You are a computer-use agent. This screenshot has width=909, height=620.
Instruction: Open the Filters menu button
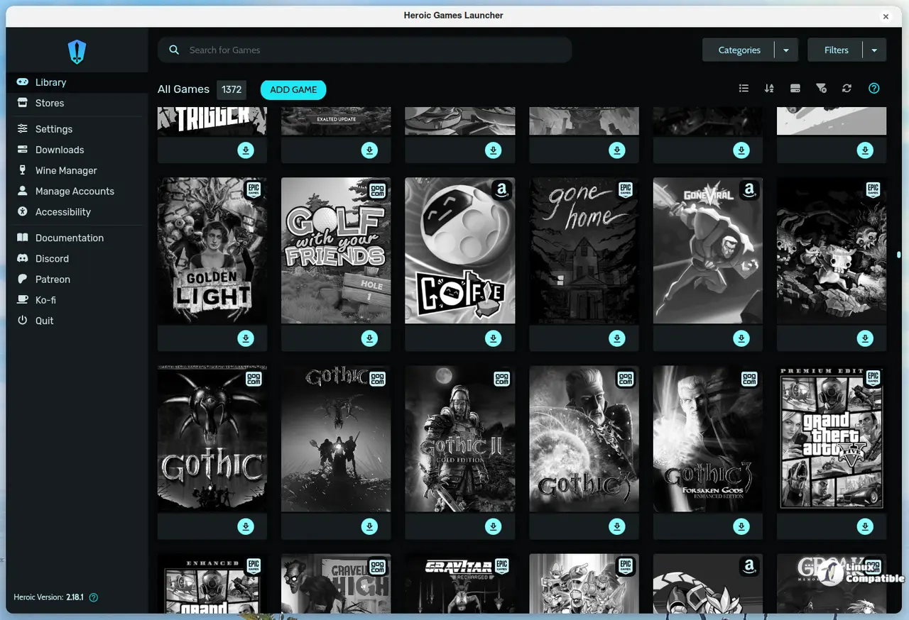pos(836,50)
